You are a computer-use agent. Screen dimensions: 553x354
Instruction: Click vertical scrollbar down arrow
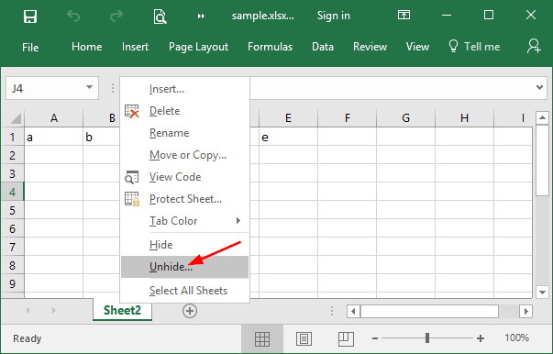pyautogui.click(x=542, y=292)
